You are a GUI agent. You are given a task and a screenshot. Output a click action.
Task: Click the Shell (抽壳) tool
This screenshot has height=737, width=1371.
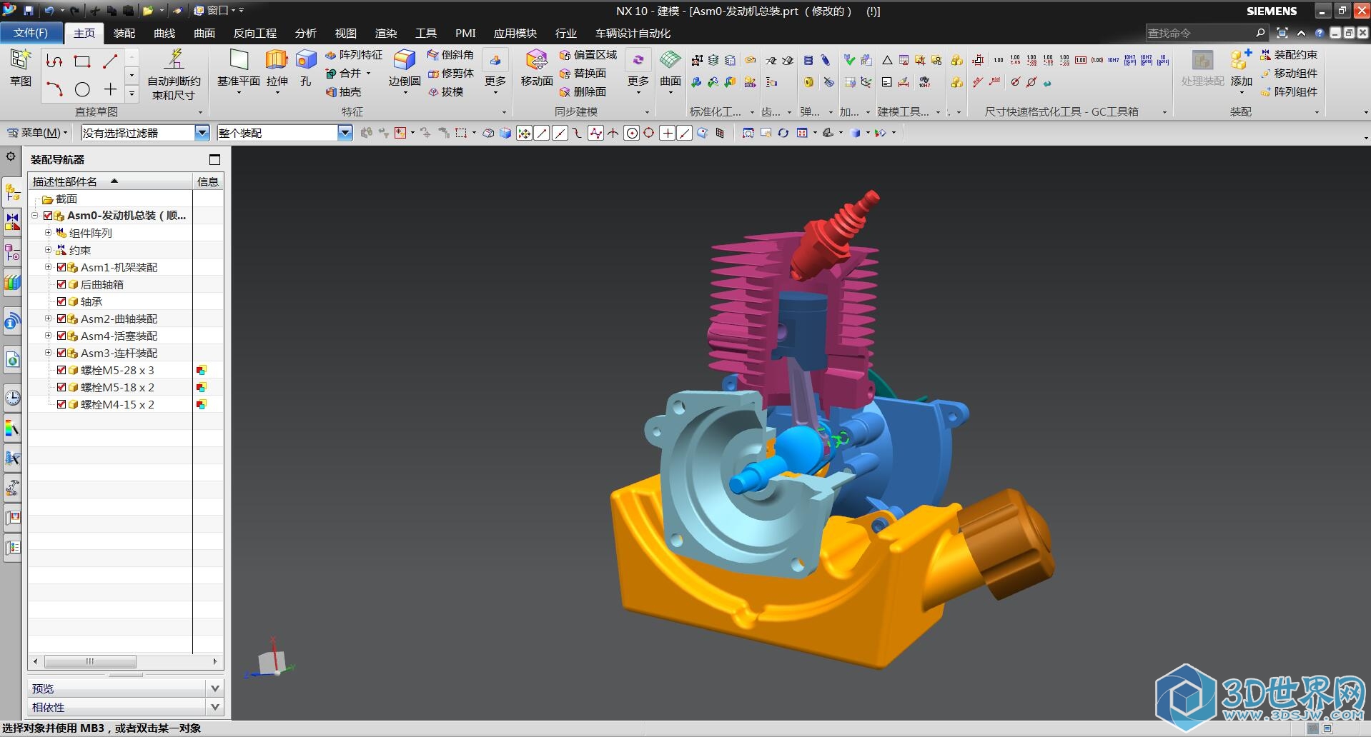[344, 92]
